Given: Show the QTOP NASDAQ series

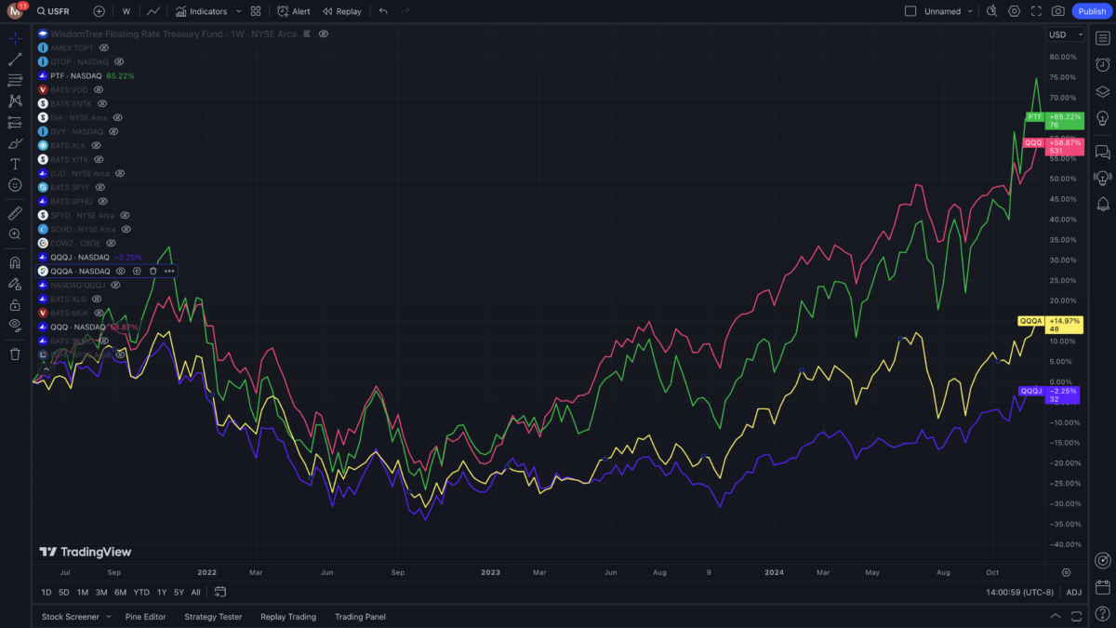Looking at the screenshot, I should click(119, 61).
